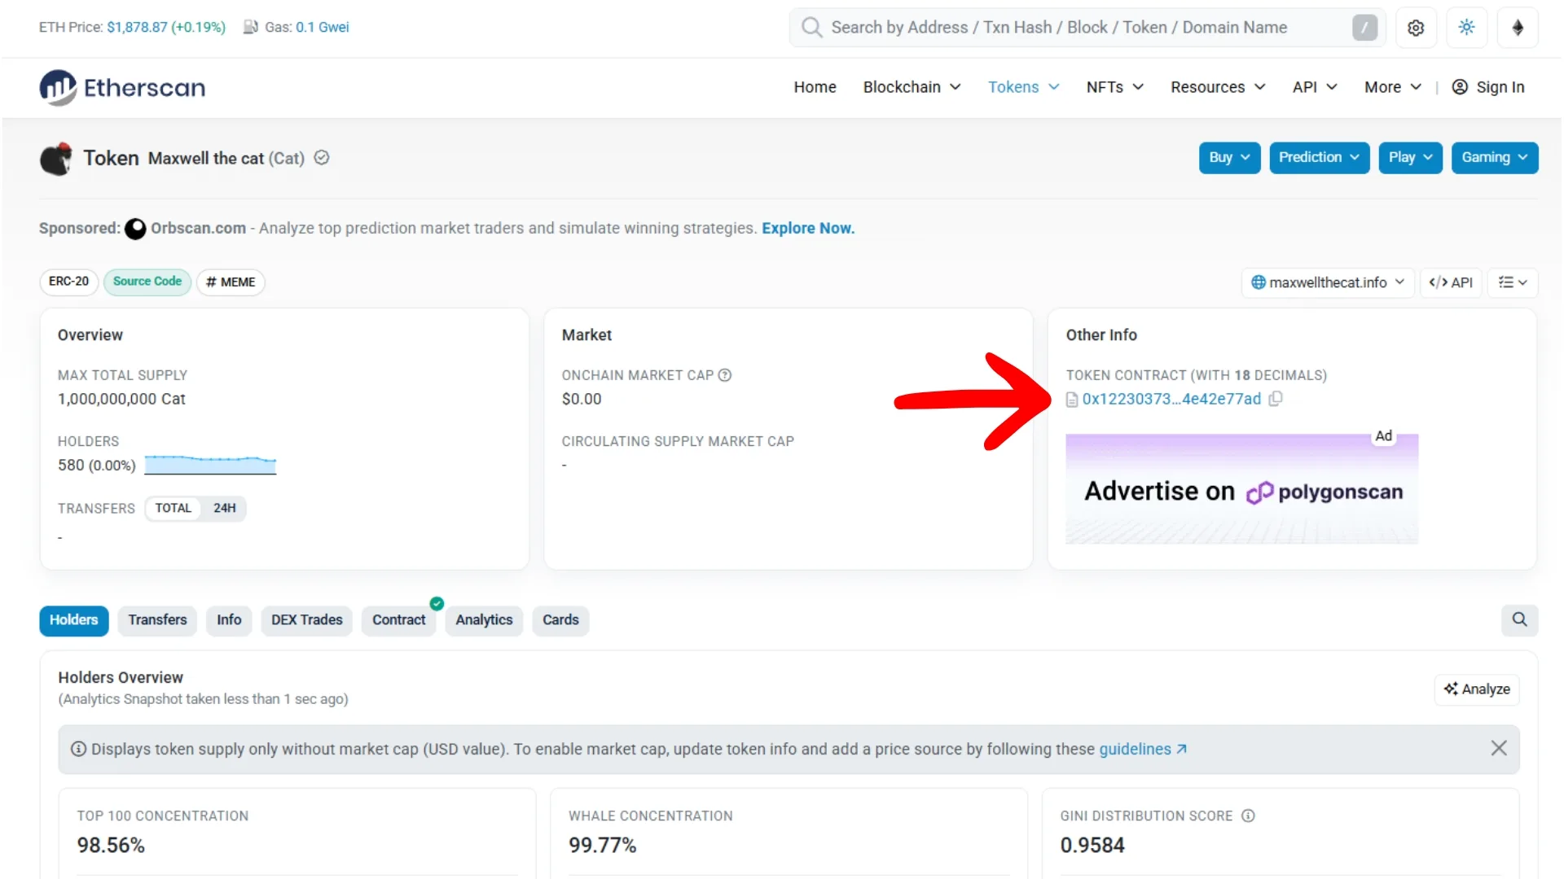The width and height of the screenshot is (1564, 879).
Task: Open the holders tab search icon
Action: (1519, 619)
